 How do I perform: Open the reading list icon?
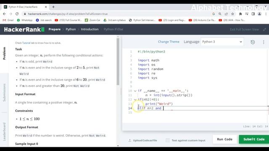point(247,14)
